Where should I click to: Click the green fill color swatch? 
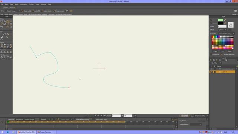221,20
